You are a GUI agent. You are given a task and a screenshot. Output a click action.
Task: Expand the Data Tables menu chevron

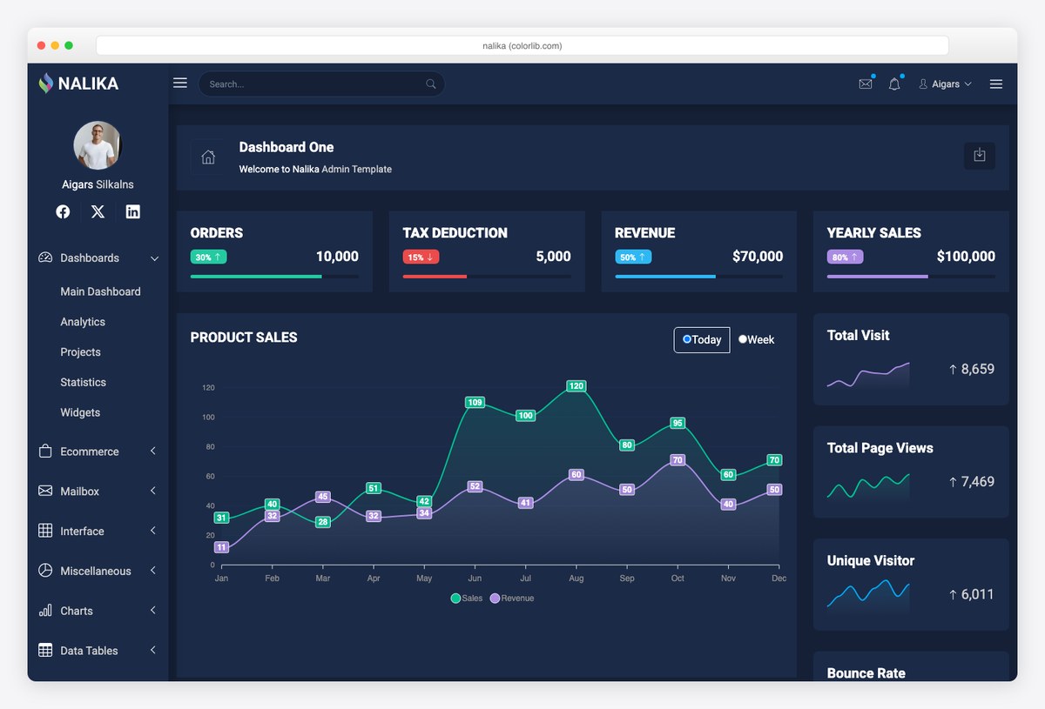pyautogui.click(x=153, y=650)
